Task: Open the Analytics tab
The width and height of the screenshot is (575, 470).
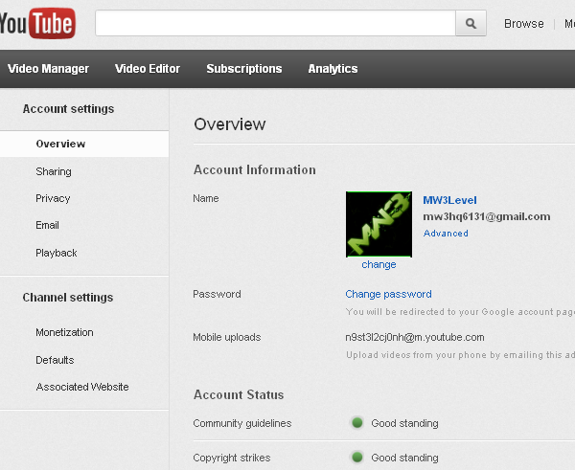Action: click(333, 69)
